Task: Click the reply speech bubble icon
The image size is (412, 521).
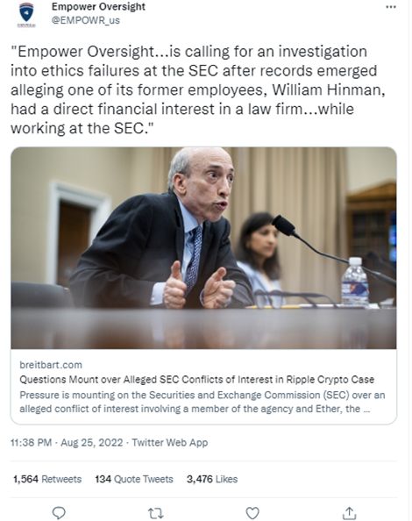Action: pyautogui.click(x=59, y=513)
